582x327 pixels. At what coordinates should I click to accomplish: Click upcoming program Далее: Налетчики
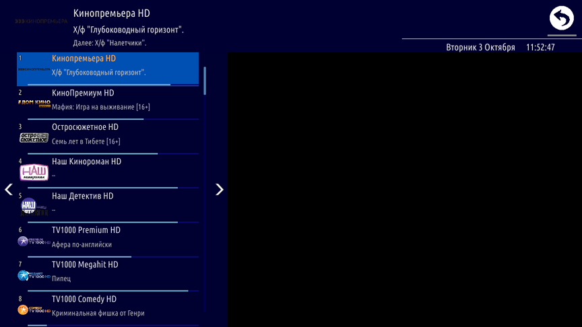[110, 43]
